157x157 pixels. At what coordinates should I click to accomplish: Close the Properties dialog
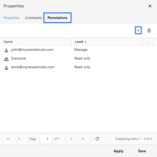pyautogui.click(x=150, y=6)
